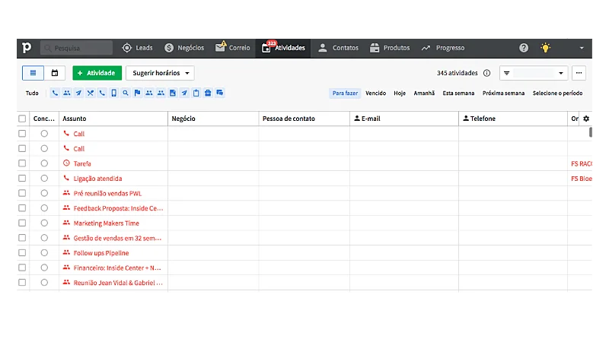The width and height of the screenshot is (609, 342).
Task: Filter activities by the lunch utensils icon
Action: coord(90,93)
